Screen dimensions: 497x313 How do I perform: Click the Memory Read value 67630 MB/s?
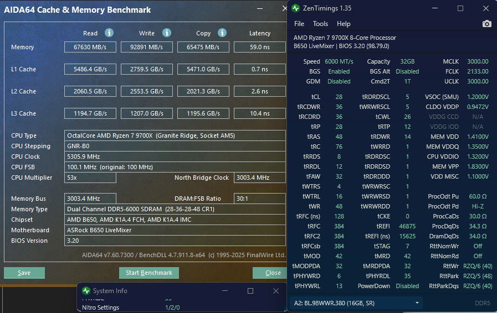90,47
